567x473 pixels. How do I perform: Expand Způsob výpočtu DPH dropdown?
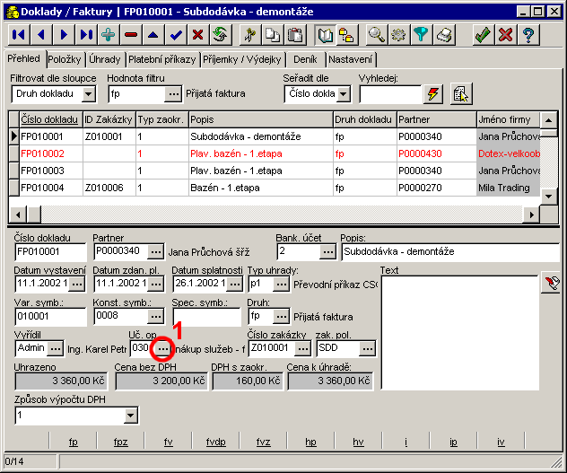130,416
